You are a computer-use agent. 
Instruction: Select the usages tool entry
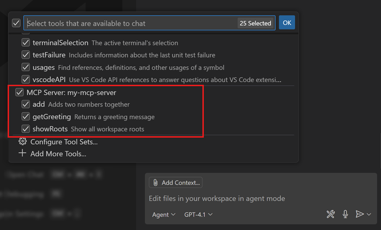pyautogui.click(x=44, y=68)
